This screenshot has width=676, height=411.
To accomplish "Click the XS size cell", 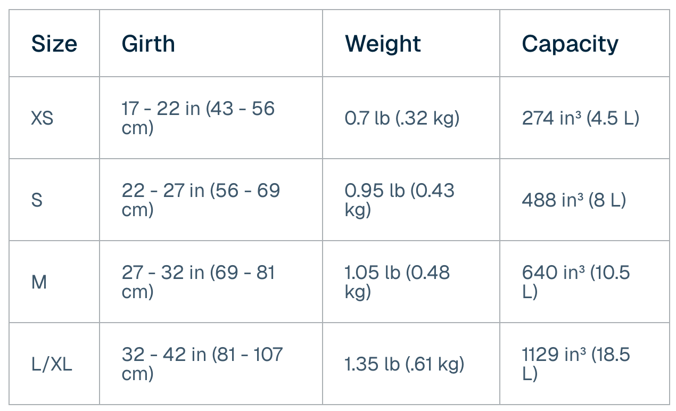I will (43, 118).
